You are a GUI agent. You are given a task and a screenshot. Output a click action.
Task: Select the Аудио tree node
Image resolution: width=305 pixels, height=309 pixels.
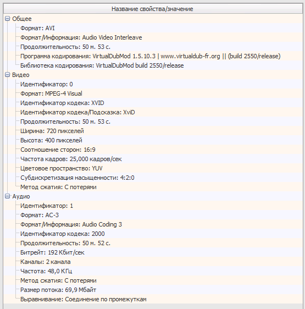[21, 196]
